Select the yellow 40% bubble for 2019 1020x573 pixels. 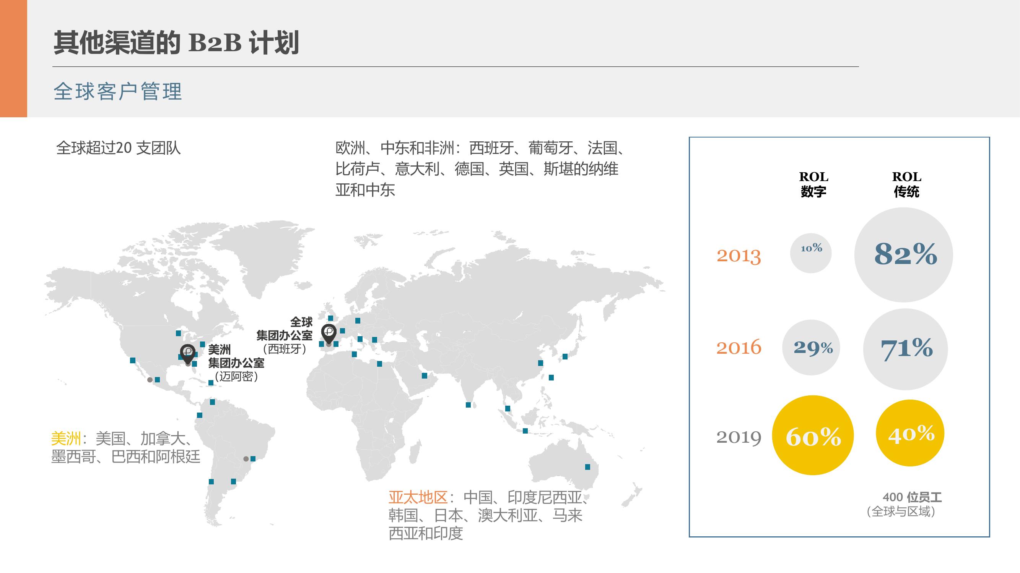pyautogui.click(x=910, y=433)
